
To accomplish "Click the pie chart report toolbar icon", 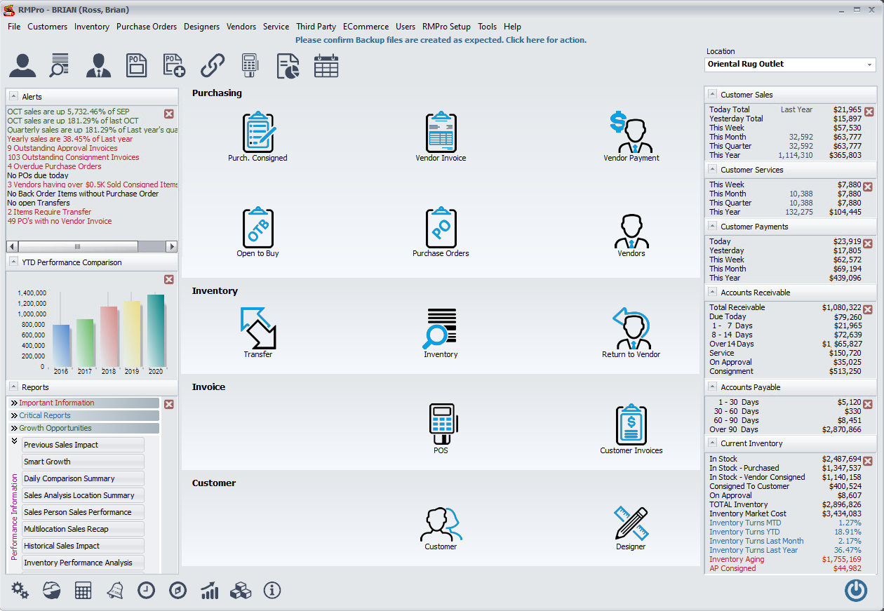I will [x=288, y=65].
